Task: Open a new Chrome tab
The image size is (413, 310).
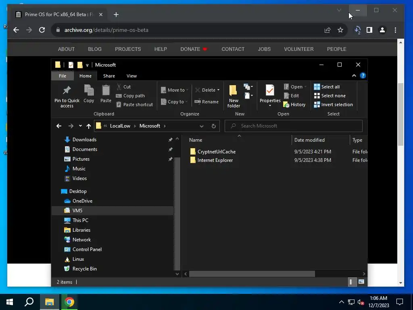Action: coord(116,15)
